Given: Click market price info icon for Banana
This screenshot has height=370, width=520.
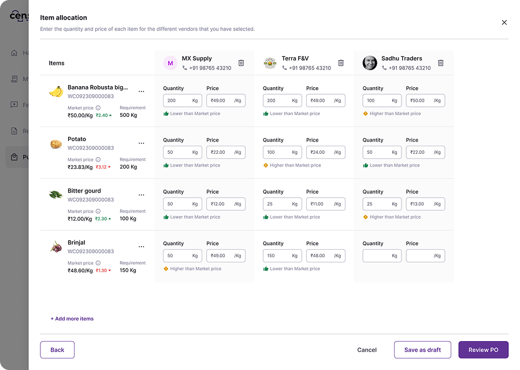Looking at the screenshot, I should coord(98,108).
